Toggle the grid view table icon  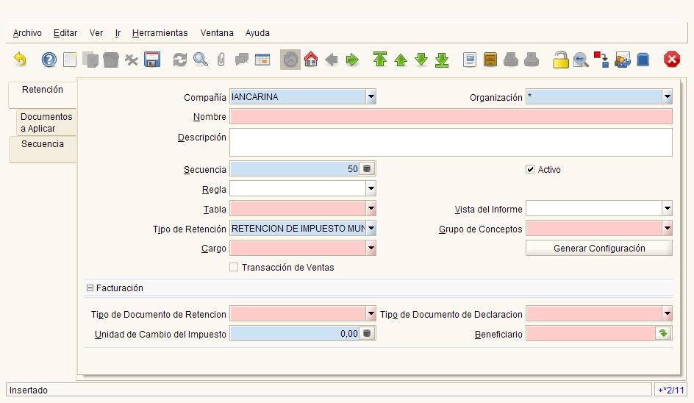[262, 60]
